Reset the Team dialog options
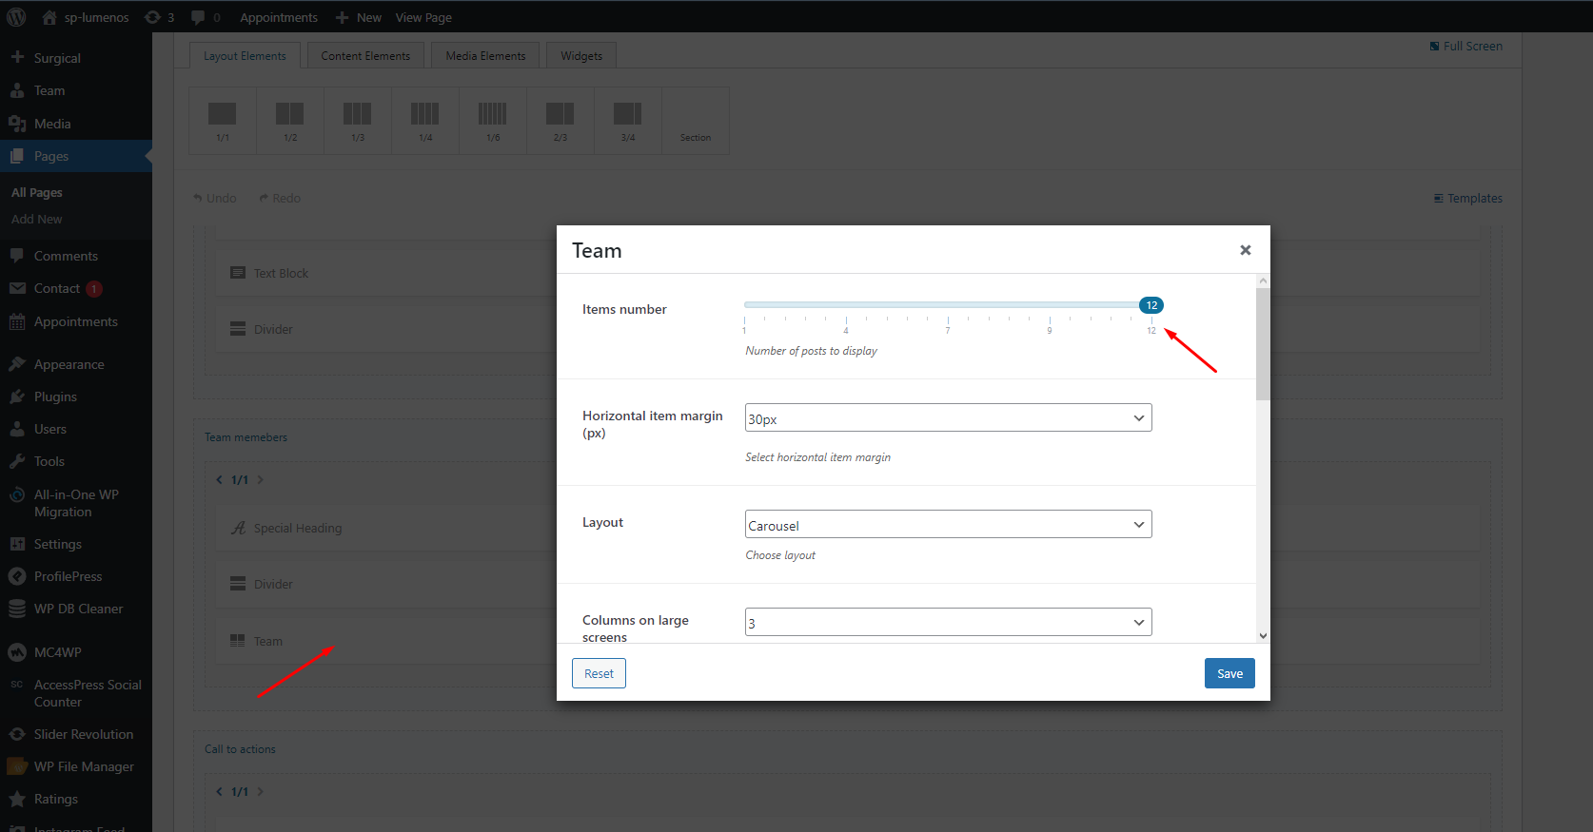 pyautogui.click(x=599, y=673)
